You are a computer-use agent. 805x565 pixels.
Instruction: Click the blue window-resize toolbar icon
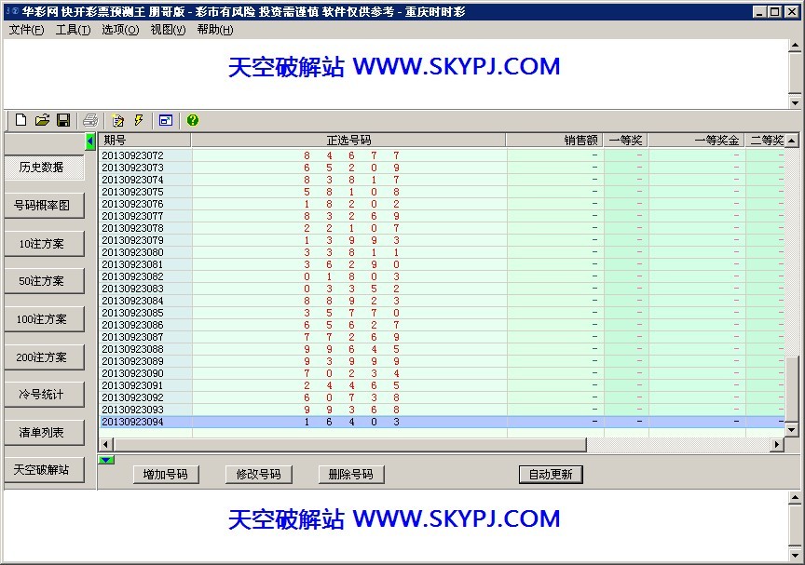tap(165, 119)
